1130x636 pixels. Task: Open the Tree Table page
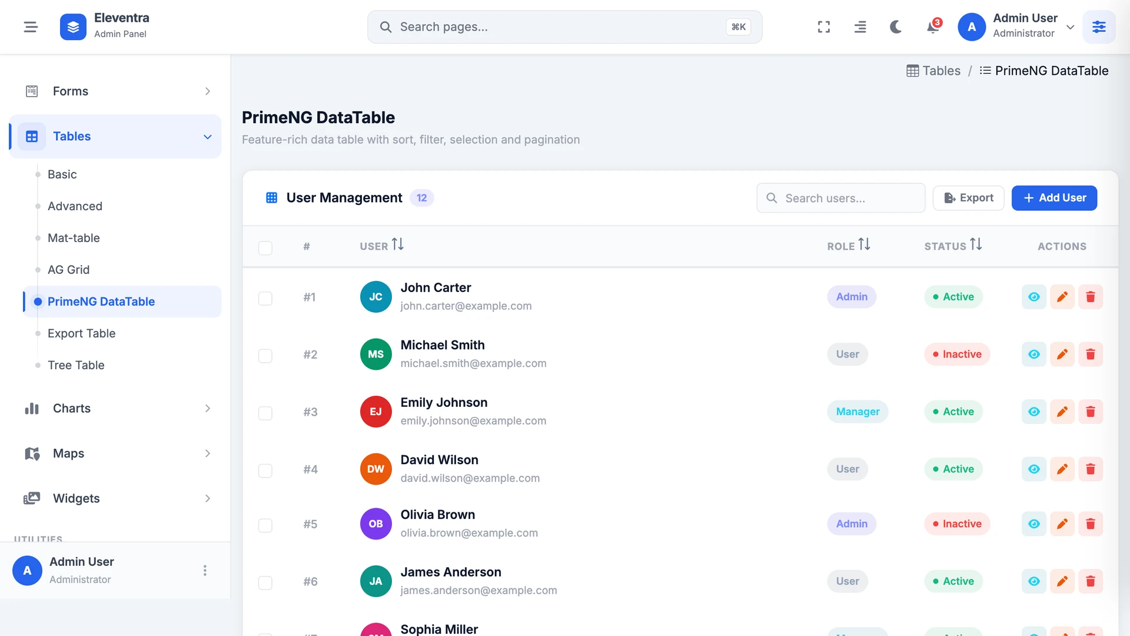click(76, 365)
